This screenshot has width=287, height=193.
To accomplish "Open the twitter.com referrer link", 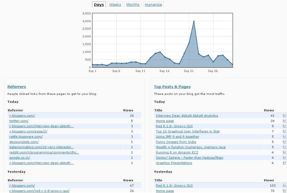I will click(19, 121).
